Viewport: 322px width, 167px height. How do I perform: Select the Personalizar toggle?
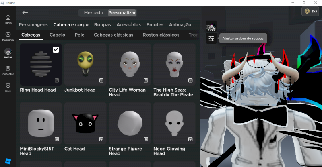pyautogui.click(x=122, y=13)
